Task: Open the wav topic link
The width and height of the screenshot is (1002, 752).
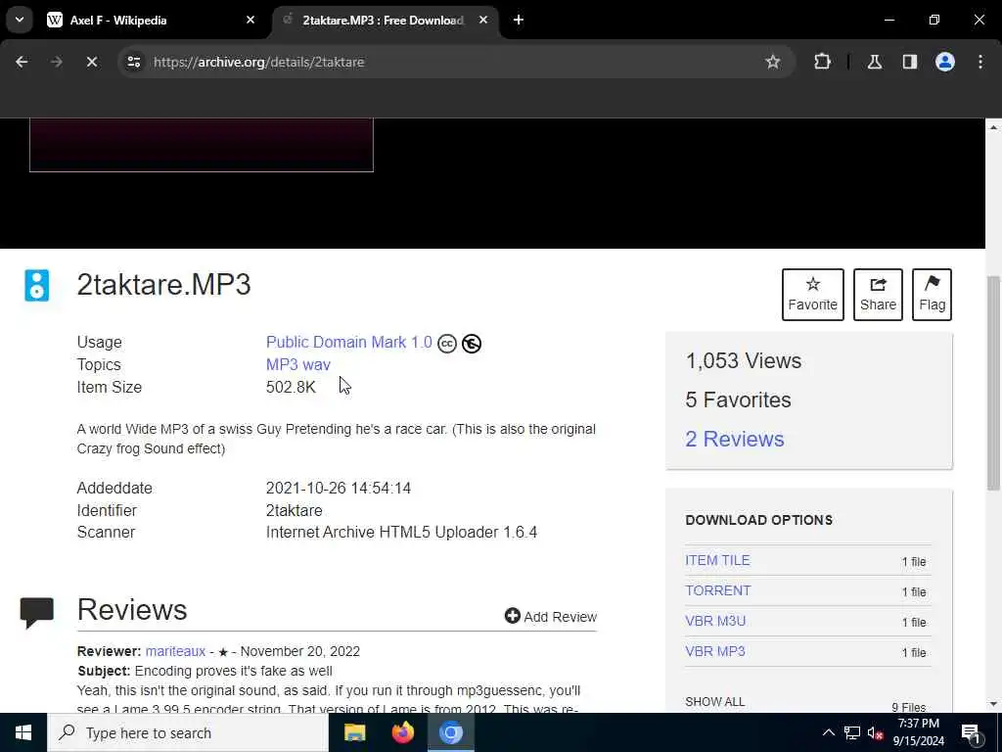Action: point(318,365)
